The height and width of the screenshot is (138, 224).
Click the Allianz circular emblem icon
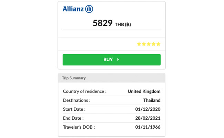(89, 9)
